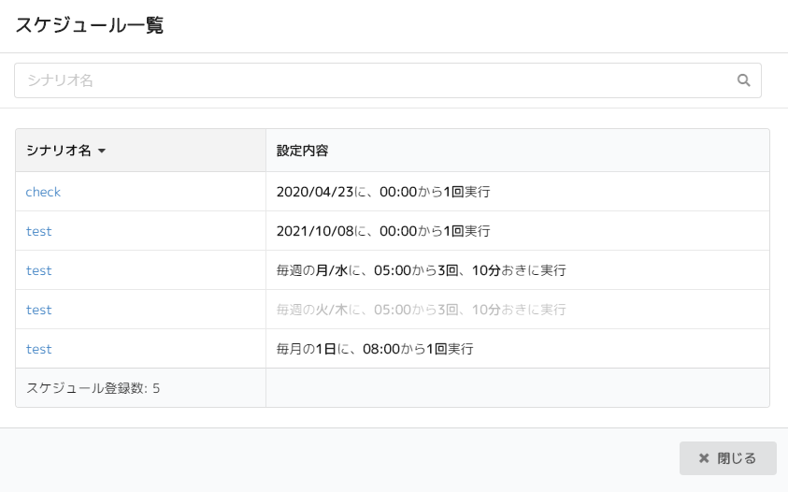The width and height of the screenshot is (788, 492).
Task: Open the check scenario link
Action: tap(43, 192)
